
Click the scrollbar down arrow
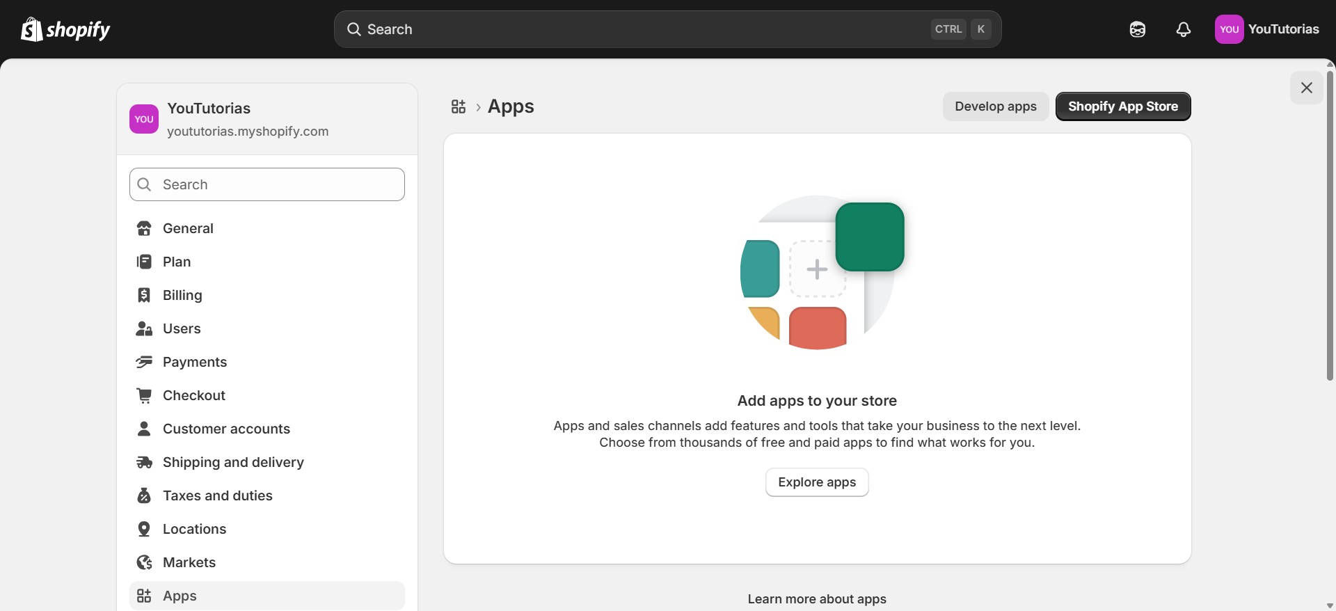(1330, 605)
